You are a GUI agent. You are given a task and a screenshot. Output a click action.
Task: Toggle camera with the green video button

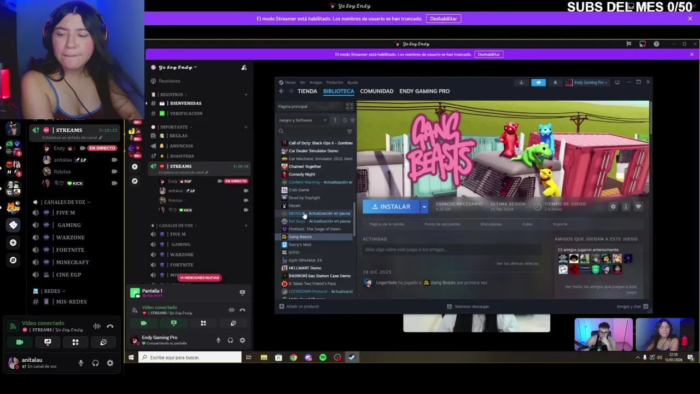[20, 343]
